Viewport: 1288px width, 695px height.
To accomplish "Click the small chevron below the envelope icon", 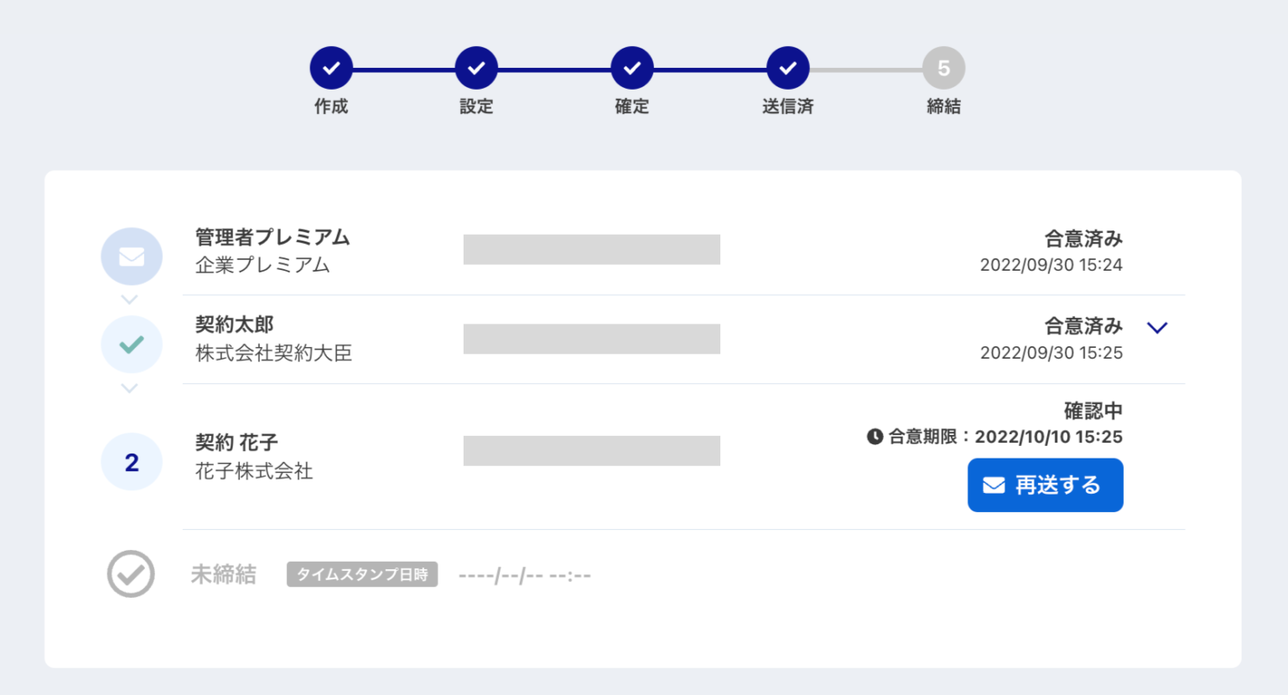I will 129,299.
